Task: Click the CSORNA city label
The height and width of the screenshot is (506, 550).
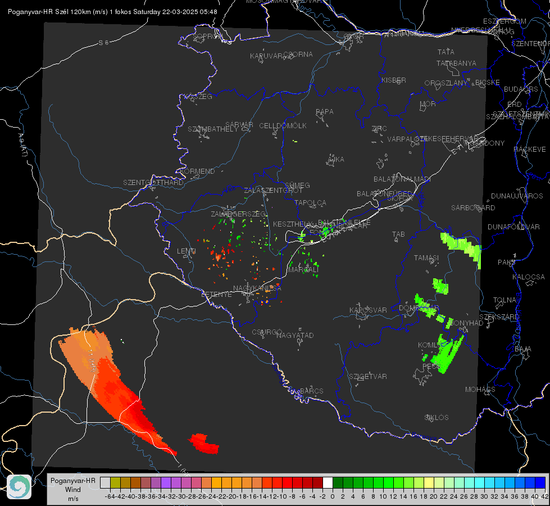Action: pos(298,55)
